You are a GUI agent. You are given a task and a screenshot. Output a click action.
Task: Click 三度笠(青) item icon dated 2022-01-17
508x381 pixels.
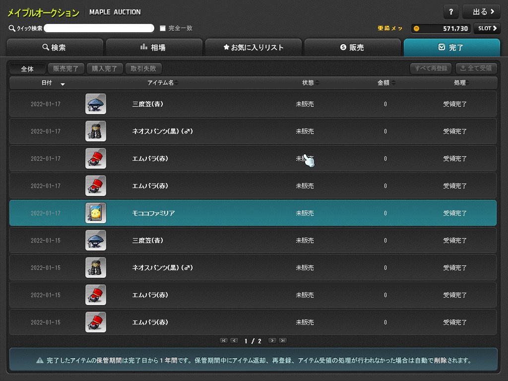(96, 104)
